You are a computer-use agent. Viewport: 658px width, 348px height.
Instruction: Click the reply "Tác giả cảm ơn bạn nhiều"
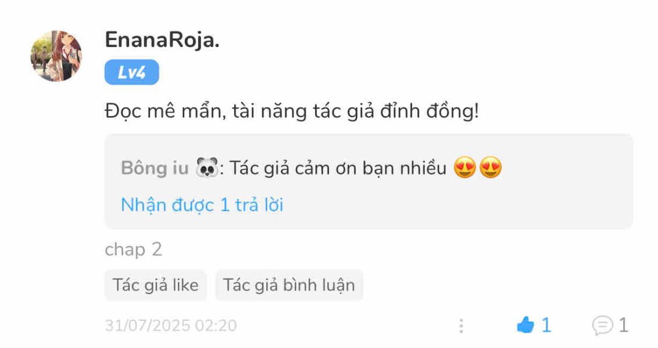(338, 168)
